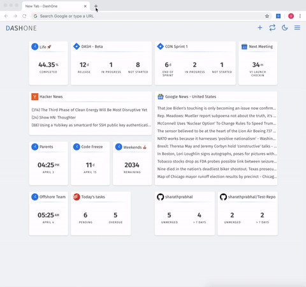The width and height of the screenshot is (306, 287).
Task: Click CON Sprint 1 end of sprint value
Action: [x=168, y=64]
